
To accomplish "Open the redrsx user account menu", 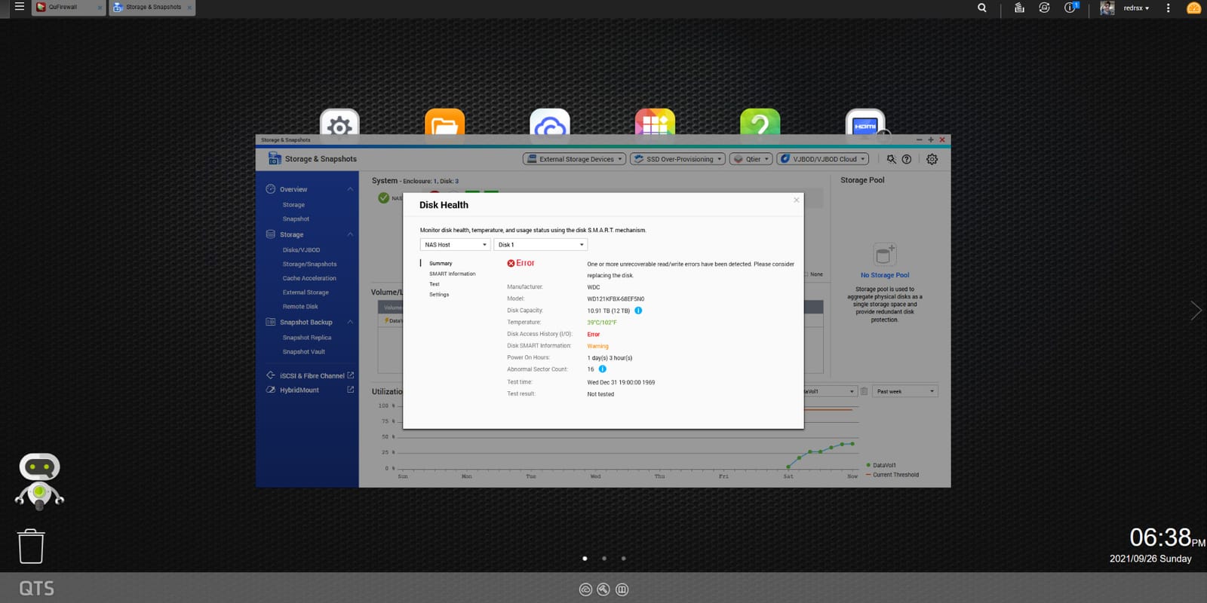I will (x=1136, y=8).
